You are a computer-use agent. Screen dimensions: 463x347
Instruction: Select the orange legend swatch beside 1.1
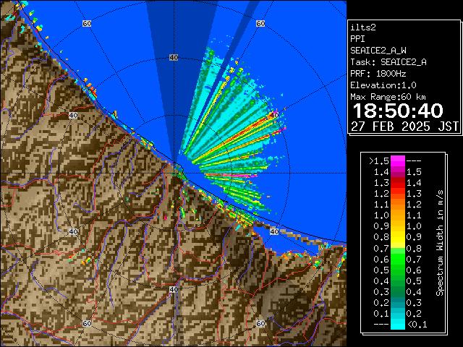[x=397, y=205]
